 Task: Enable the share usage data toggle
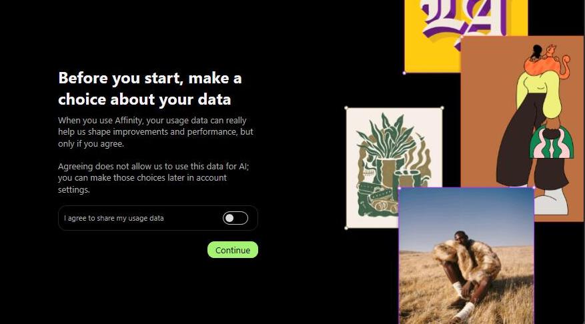click(235, 218)
